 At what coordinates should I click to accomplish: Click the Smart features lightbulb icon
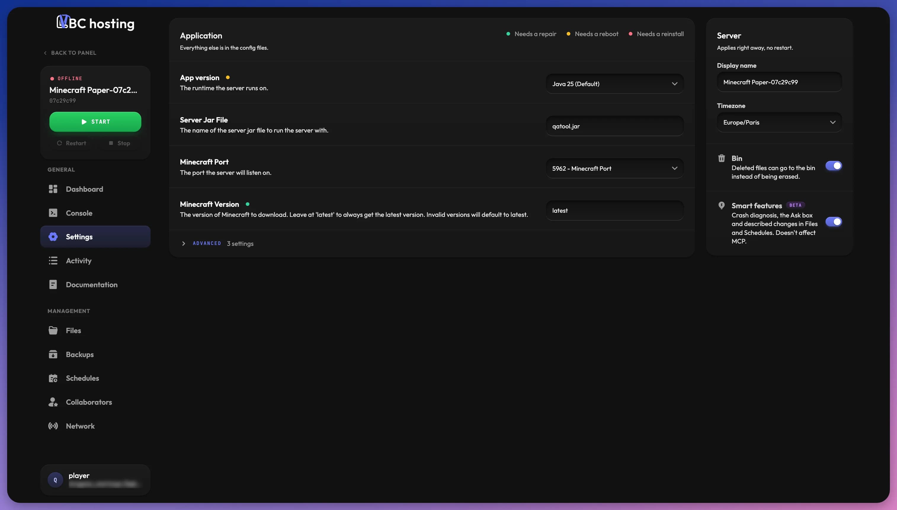coord(721,205)
